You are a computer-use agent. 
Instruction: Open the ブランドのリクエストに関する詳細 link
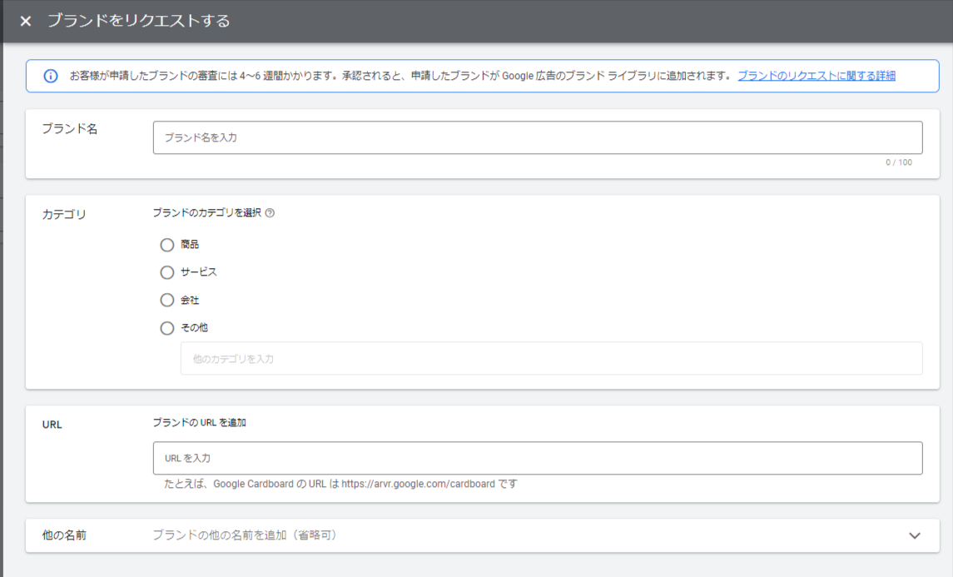click(x=816, y=76)
